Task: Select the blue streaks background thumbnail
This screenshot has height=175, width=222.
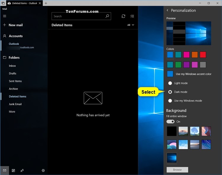Action: click(x=206, y=144)
